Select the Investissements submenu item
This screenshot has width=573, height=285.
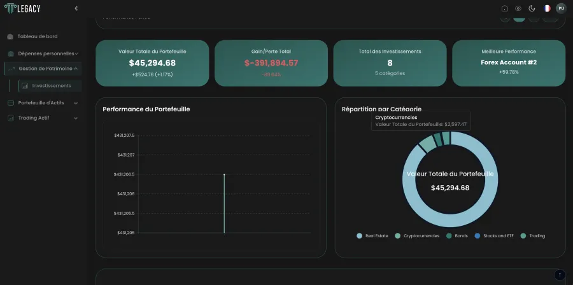point(50,86)
